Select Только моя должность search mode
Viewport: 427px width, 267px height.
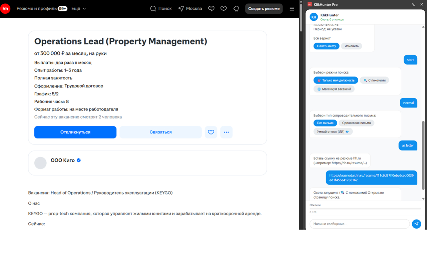pyautogui.click(x=336, y=80)
